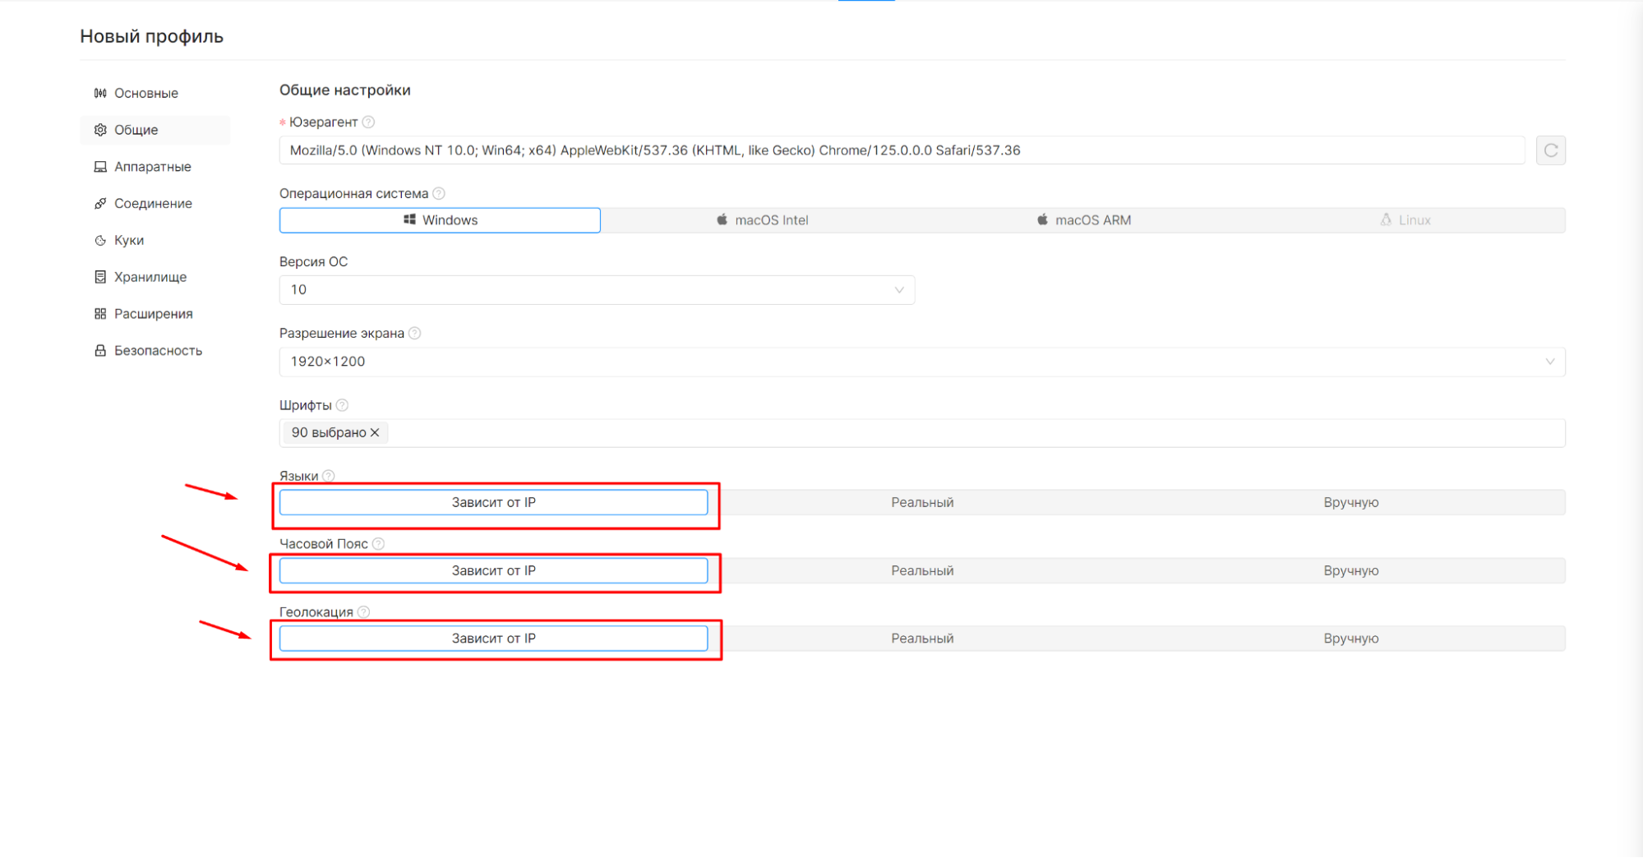Go to Безопасность settings
The height and width of the screenshot is (858, 1643).
tap(155, 351)
